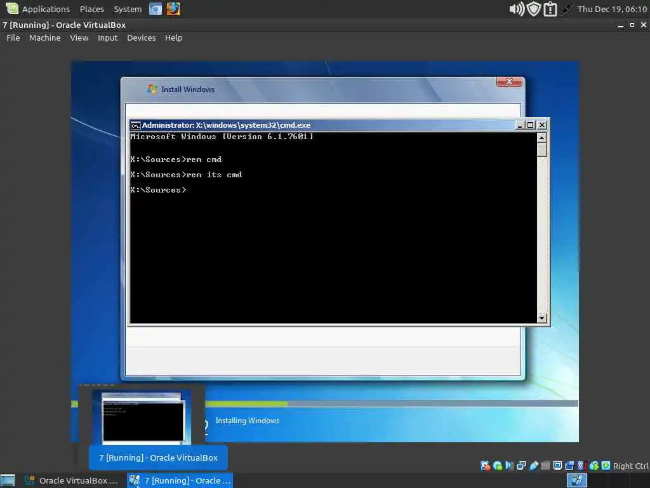Click the display settings status icon
This screenshot has width=650, height=488.
click(x=557, y=466)
